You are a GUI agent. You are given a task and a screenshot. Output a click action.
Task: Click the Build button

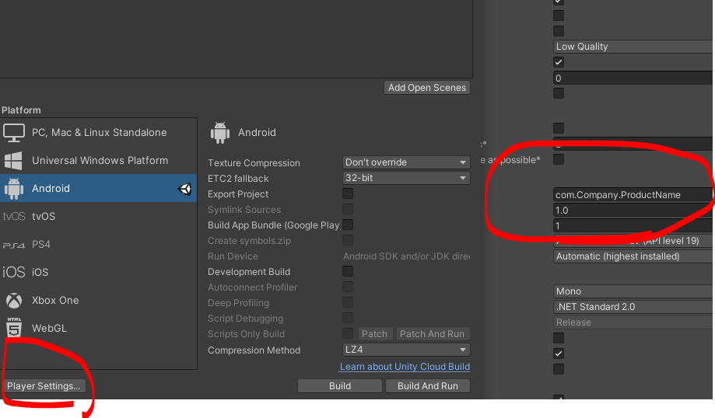[x=340, y=385]
